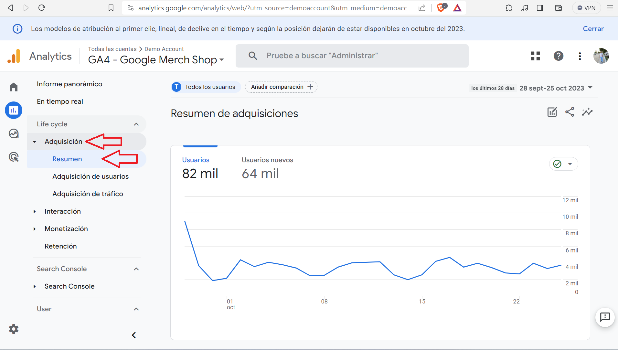Open Demo Account breadcrumb link
The height and width of the screenshot is (350, 618).
(164, 49)
